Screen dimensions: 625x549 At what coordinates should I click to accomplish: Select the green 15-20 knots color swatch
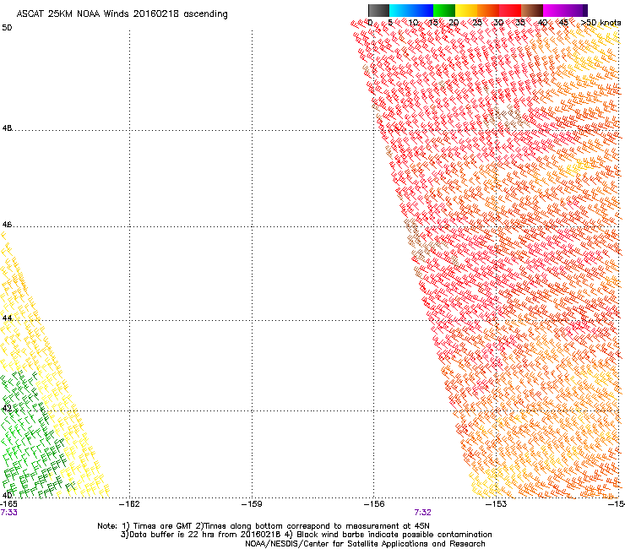click(x=444, y=10)
